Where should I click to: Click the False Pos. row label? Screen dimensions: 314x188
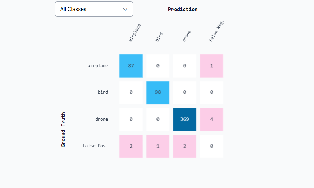[95, 146]
